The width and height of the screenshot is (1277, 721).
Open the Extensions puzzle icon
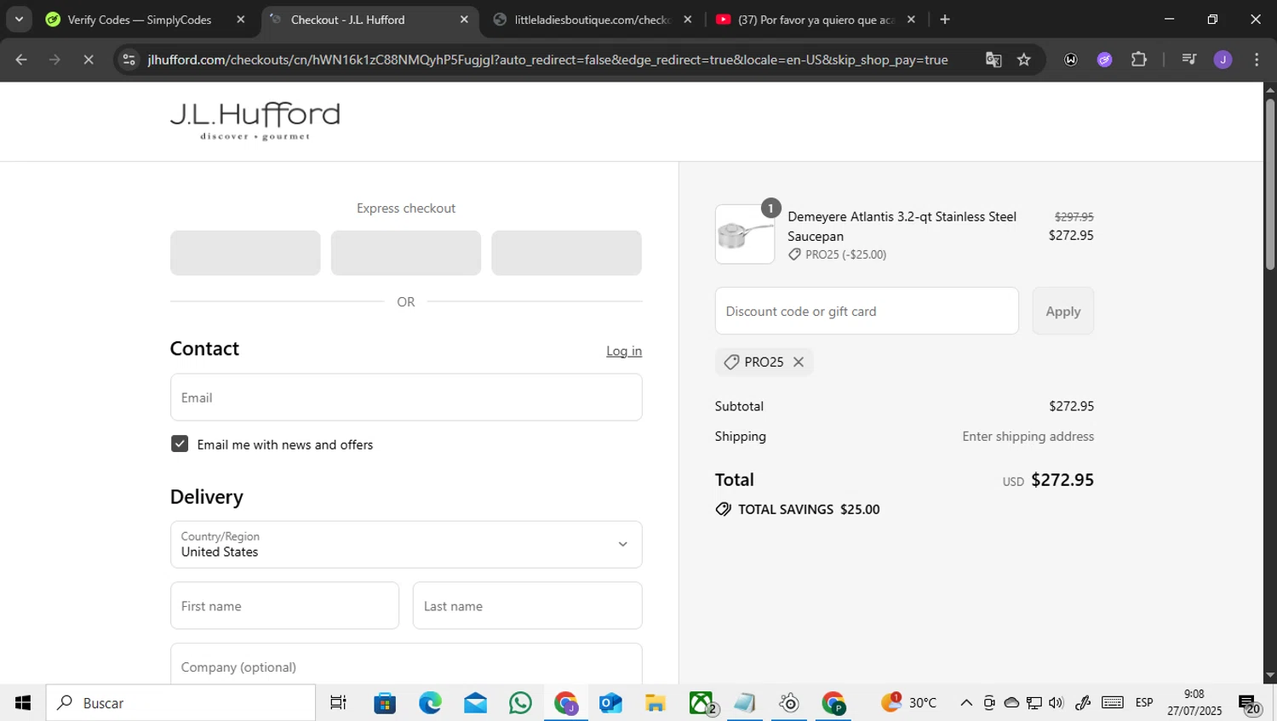pyautogui.click(x=1139, y=60)
